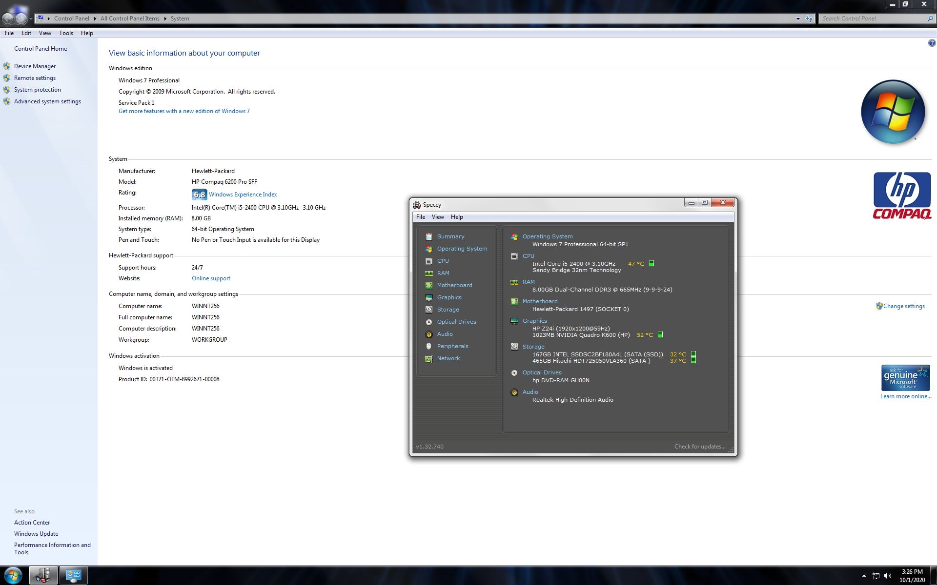Click Optical Drives icon in summary pane
The height and width of the screenshot is (585, 937).
pyautogui.click(x=514, y=372)
